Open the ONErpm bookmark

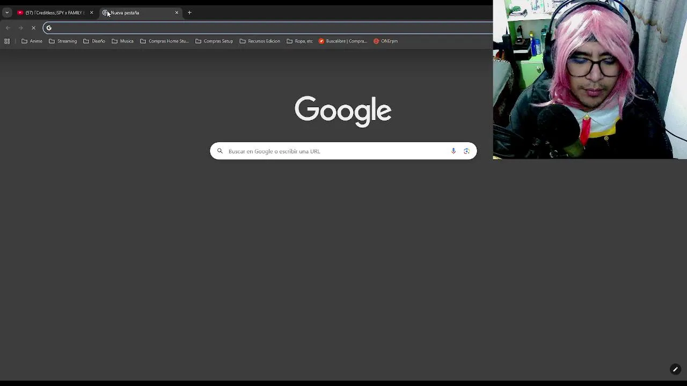pos(386,41)
